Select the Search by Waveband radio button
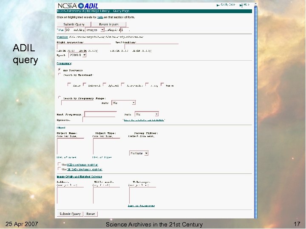 pos(59,74)
